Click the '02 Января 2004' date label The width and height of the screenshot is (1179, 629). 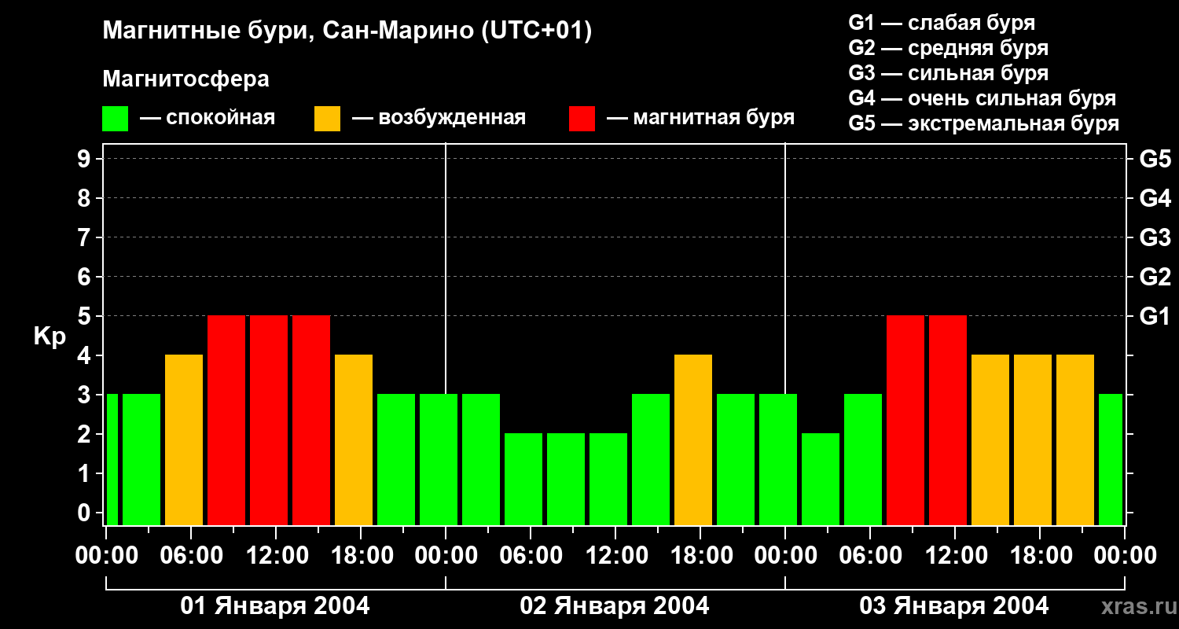[615, 606]
